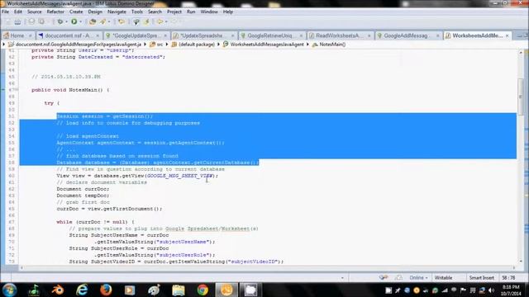Open the File menu
This screenshot has width=529, height=297.
coord(6,12)
